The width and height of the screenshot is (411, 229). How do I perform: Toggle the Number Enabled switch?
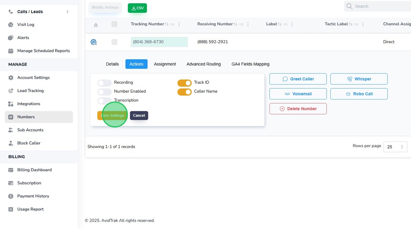click(x=104, y=92)
